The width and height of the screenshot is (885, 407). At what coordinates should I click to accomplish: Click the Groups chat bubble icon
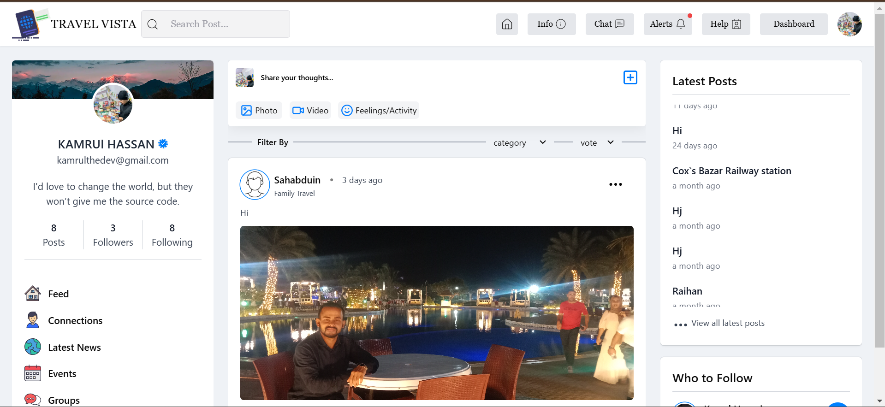pos(33,399)
